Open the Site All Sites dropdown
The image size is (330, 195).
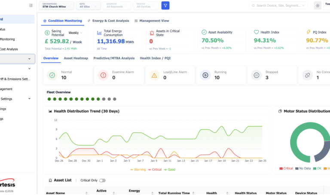click(x=88, y=6)
